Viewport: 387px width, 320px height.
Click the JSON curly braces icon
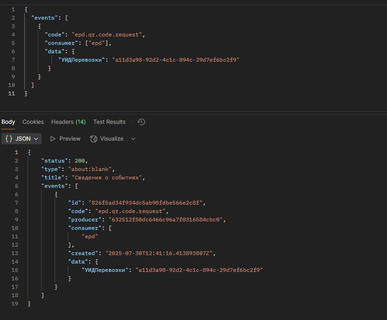click(x=9, y=139)
